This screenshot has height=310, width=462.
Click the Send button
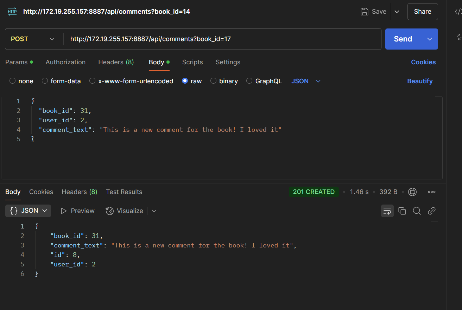tap(403, 39)
